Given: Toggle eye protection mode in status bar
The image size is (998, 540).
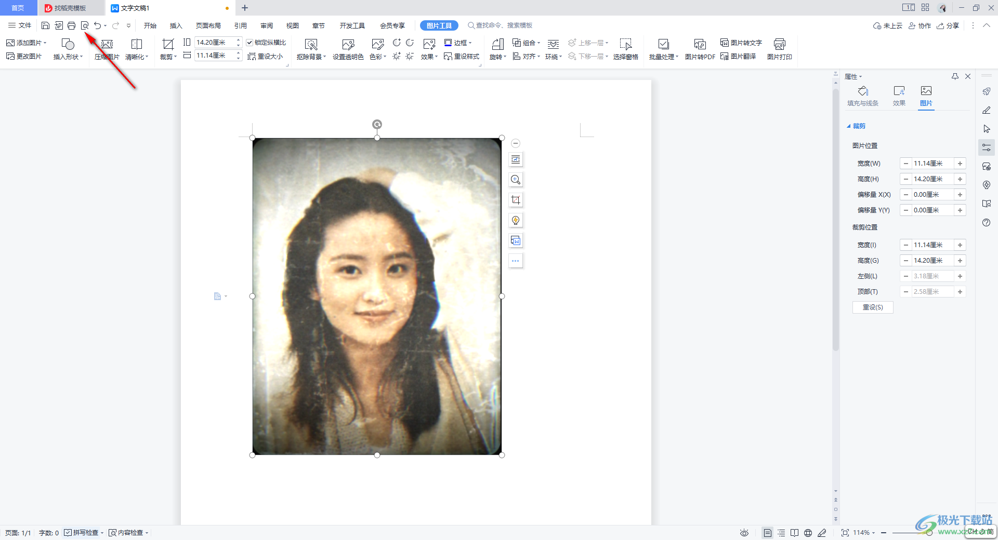Looking at the screenshot, I should click(744, 533).
